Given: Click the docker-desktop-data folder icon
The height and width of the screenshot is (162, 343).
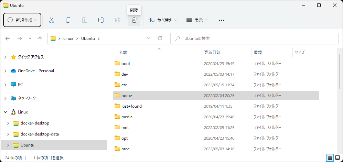Looking at the screenshot, I should coord(16,134).
